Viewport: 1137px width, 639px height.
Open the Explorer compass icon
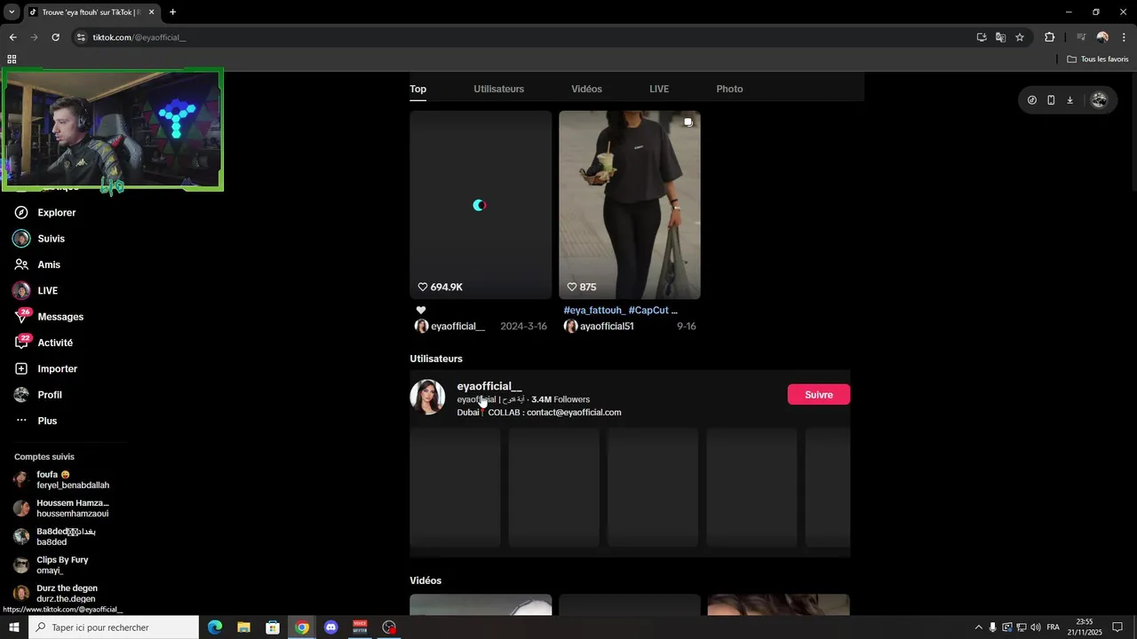[21, 213]
